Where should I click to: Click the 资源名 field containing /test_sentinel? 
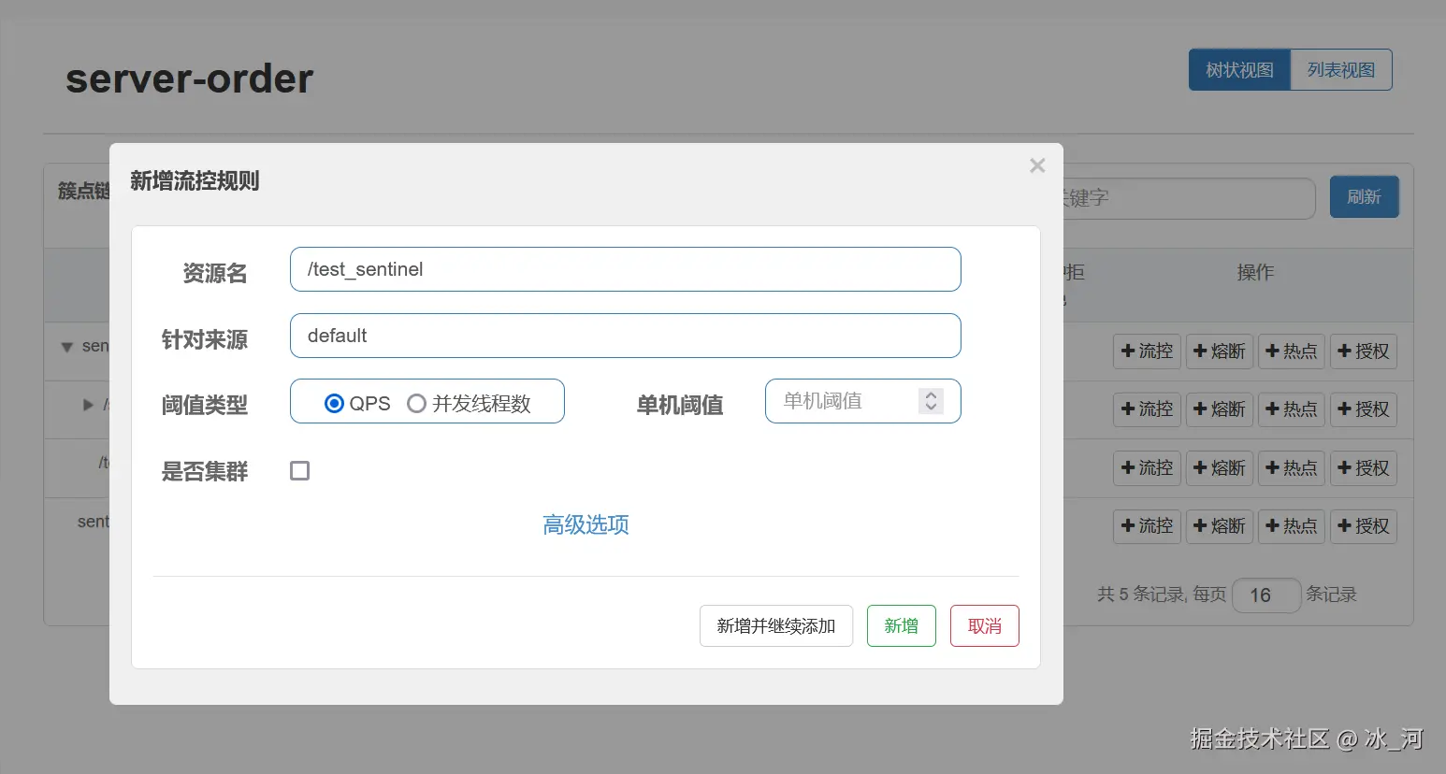click(625, 269)
